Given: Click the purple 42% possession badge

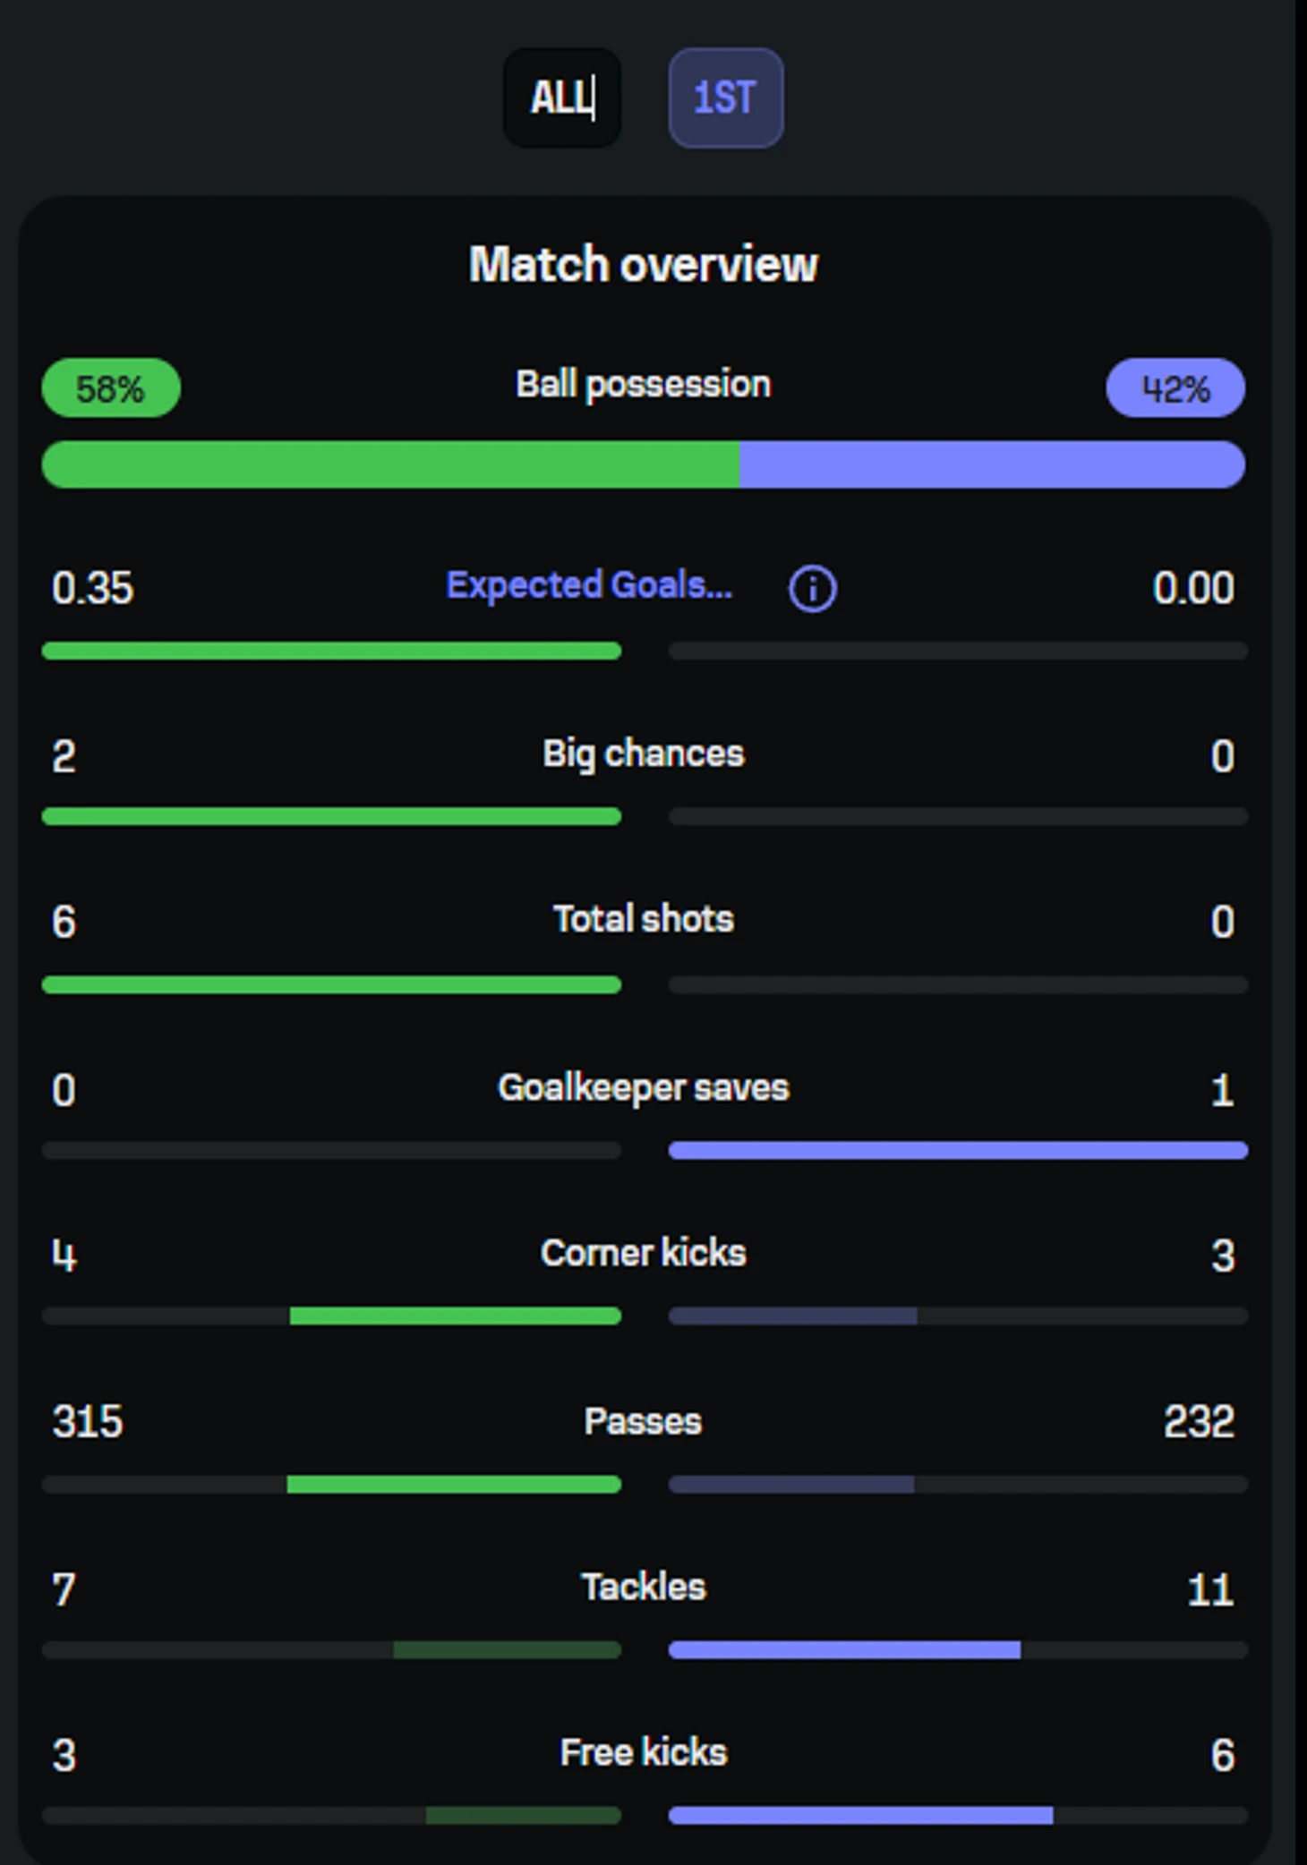Looking at the screenshot, I should point(1175,388).
